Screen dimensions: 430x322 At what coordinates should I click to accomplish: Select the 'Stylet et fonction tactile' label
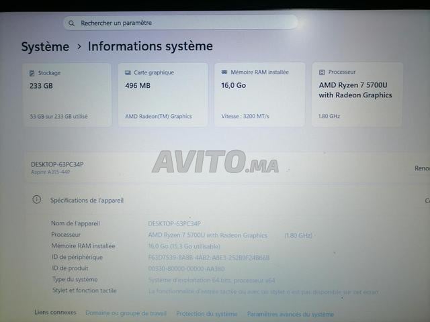(x=85, y=290)
